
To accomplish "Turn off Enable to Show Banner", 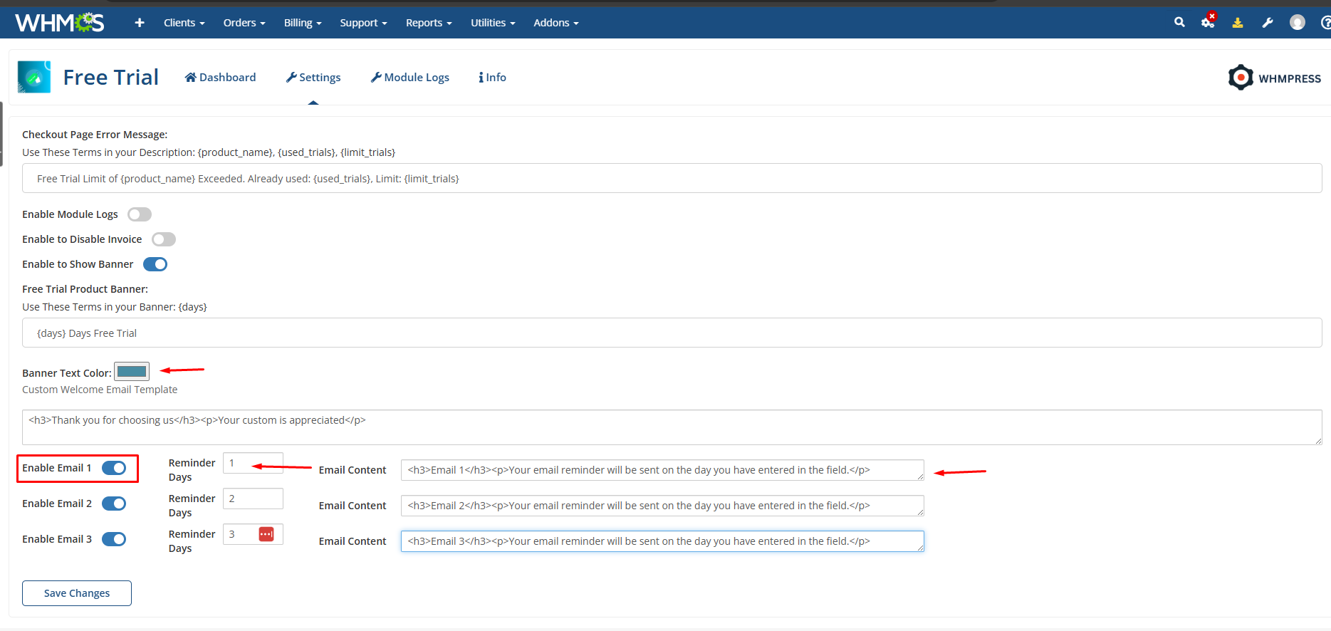I will (x=155, y=264).
